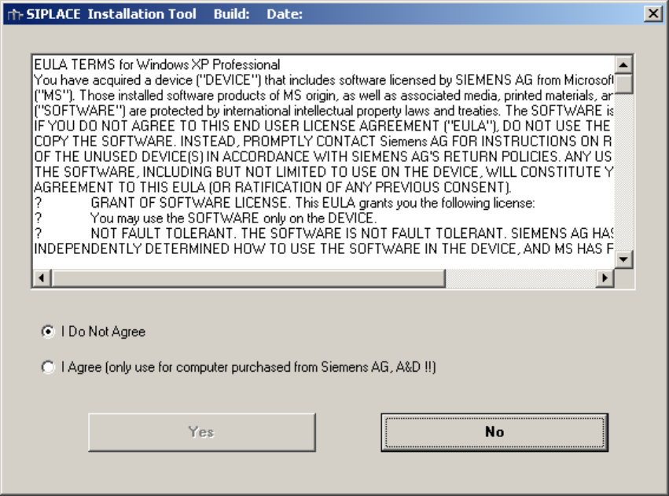Click the horizontal scroll left arrow
669x496 pixels.
pyautogui.click(x=42, y=278)
